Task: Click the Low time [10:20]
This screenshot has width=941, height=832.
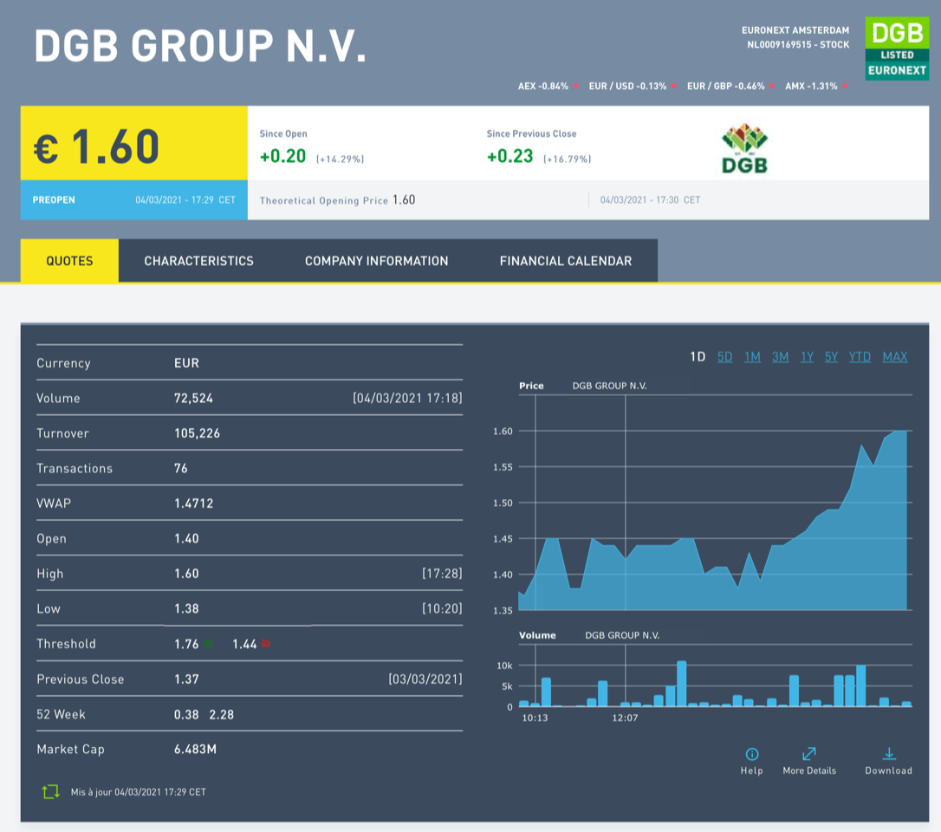Action: click(442, 608)
